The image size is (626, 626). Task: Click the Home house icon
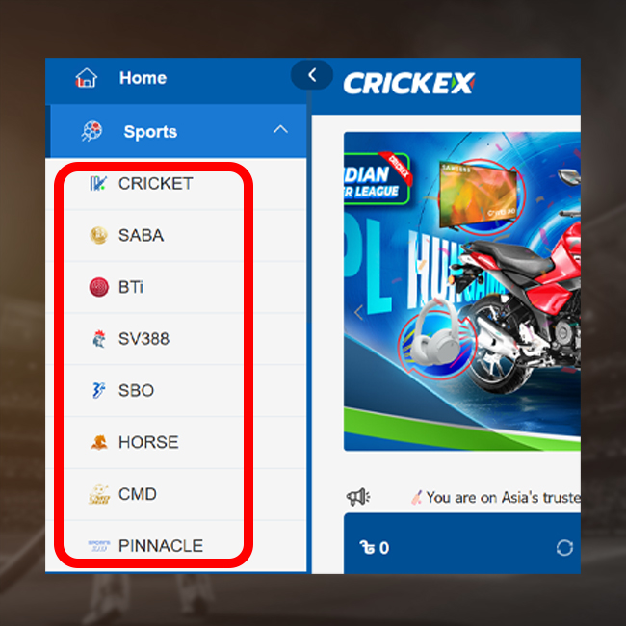87,78
